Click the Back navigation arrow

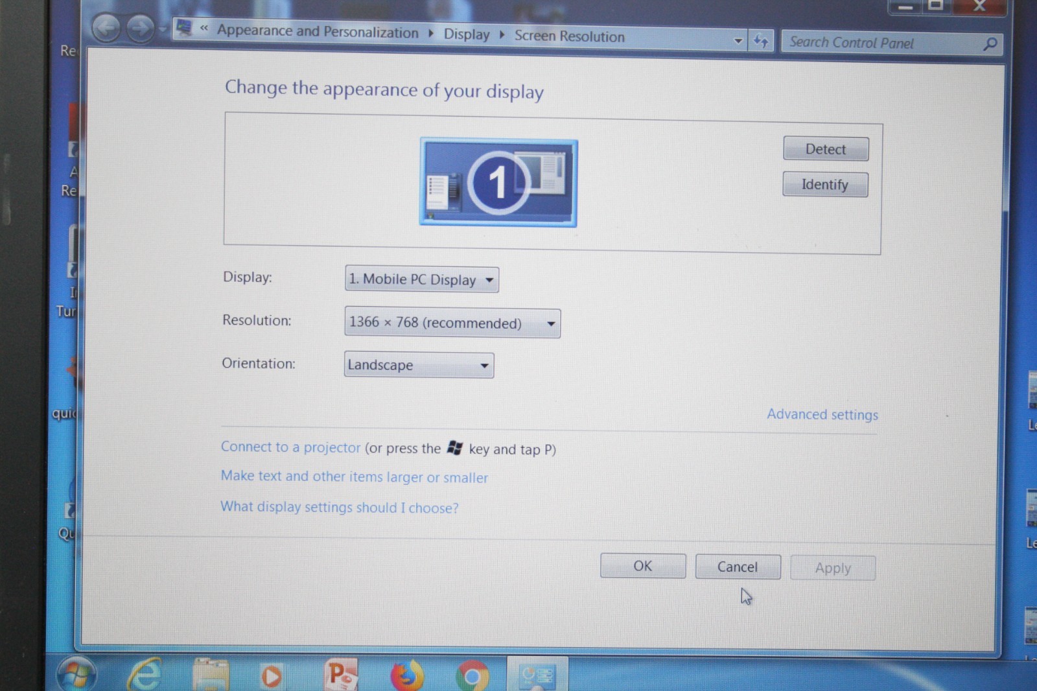(x=106, y=28)
